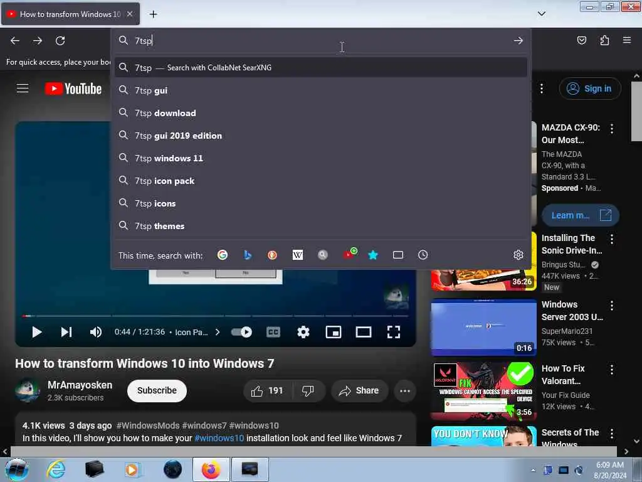This screenshot has width=642, height=482.
Task: Search in Bookmarks using the star icon
Action: click(x=373, y=255)
